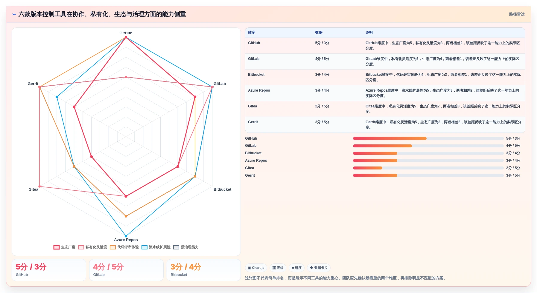Click the Gerrit progress bar

(x=428, y=175)
